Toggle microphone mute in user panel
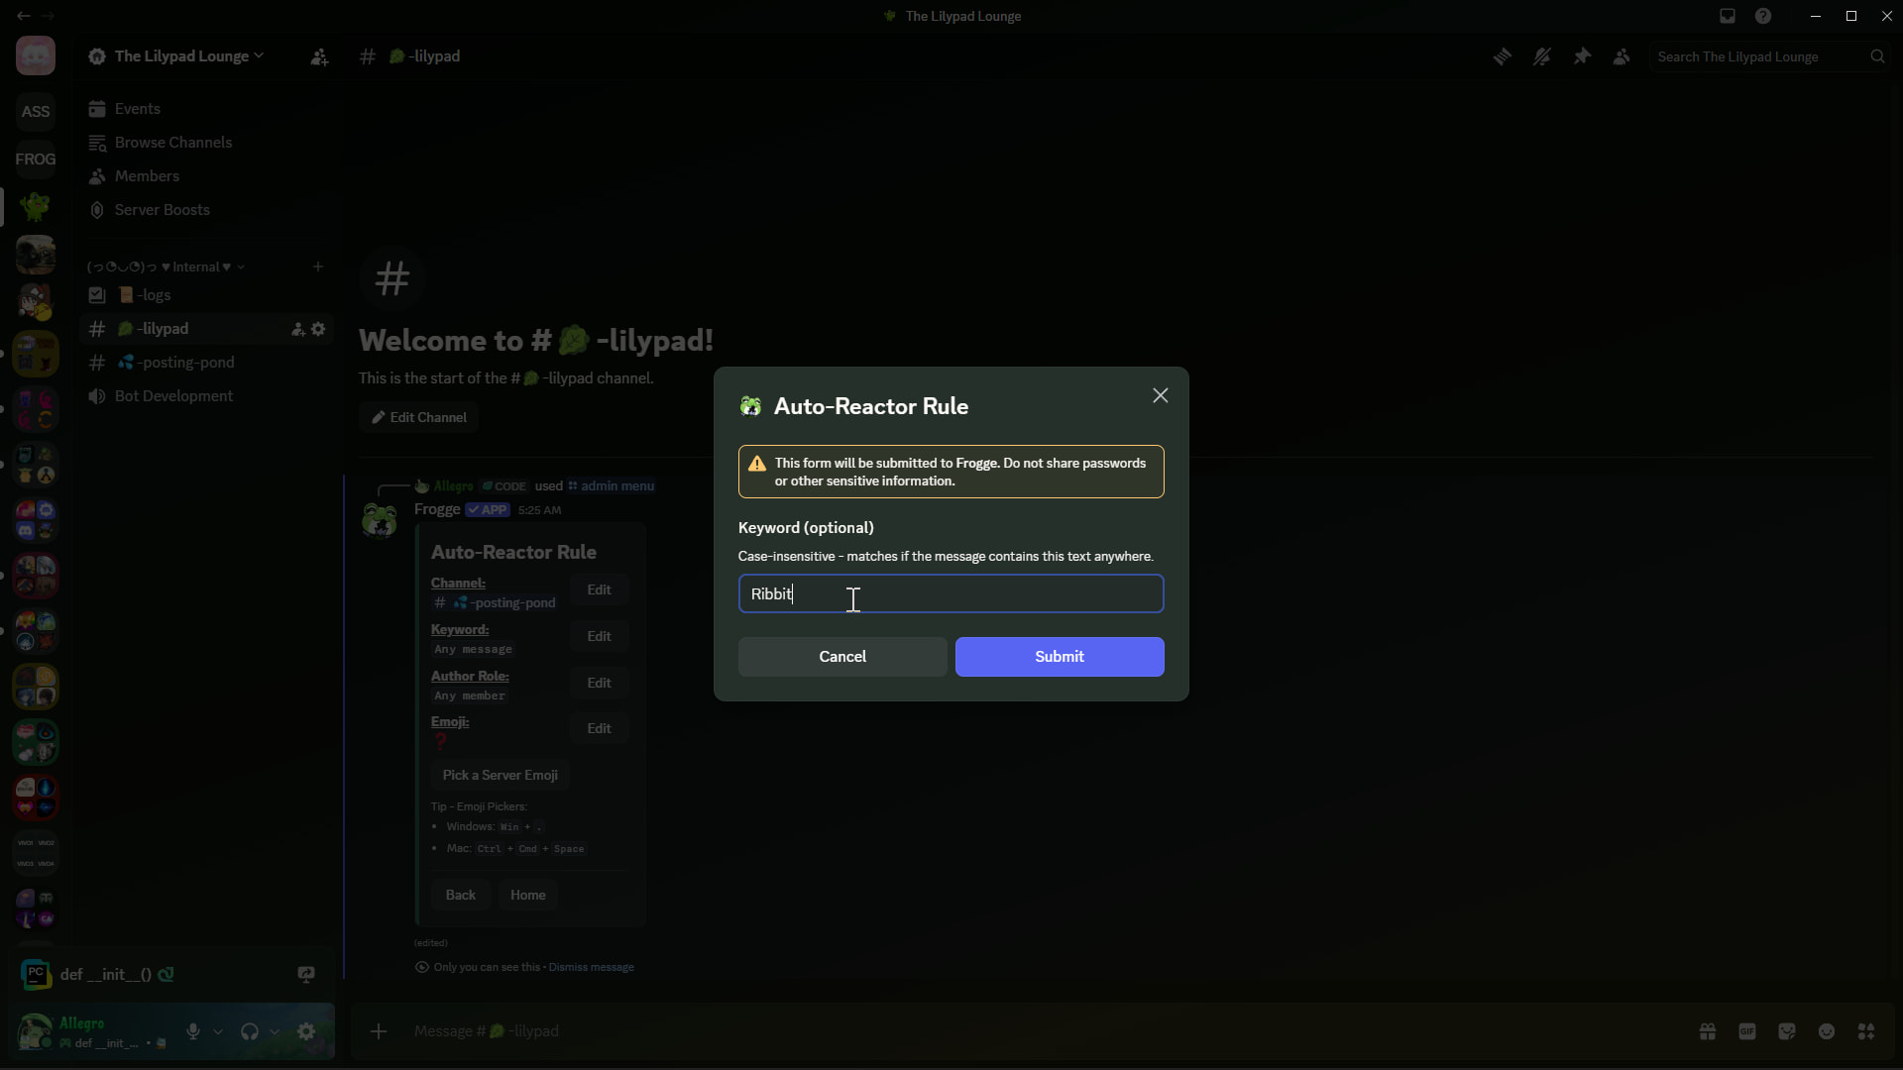The width and height of the screenshot is (1903, 1070). [x=193, y=1031]
